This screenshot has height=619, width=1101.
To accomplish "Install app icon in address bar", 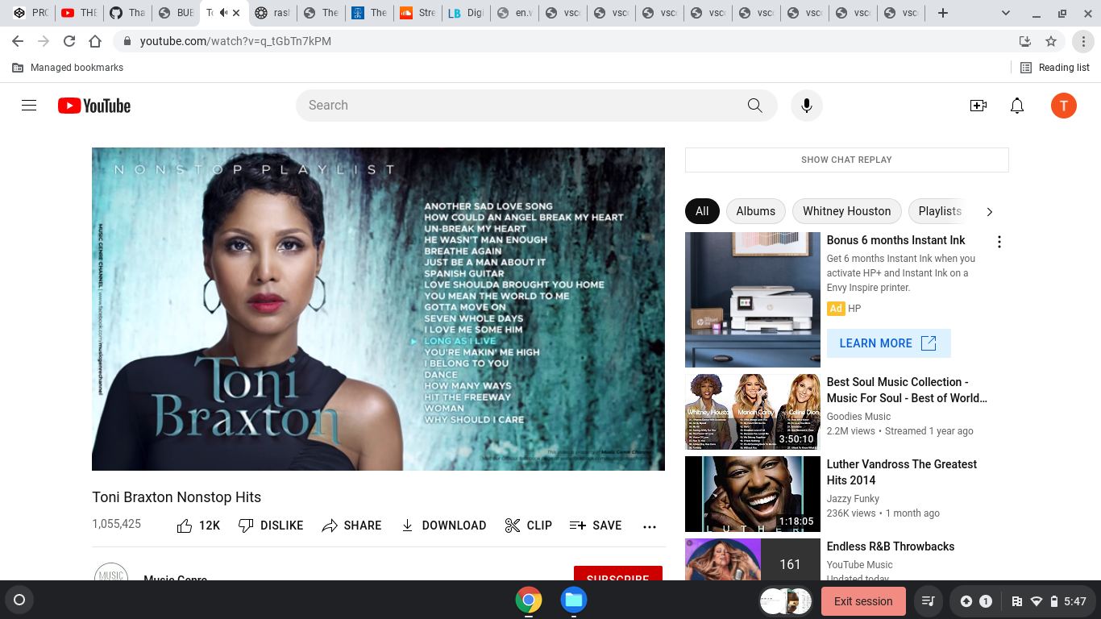I will [1025, 41].
